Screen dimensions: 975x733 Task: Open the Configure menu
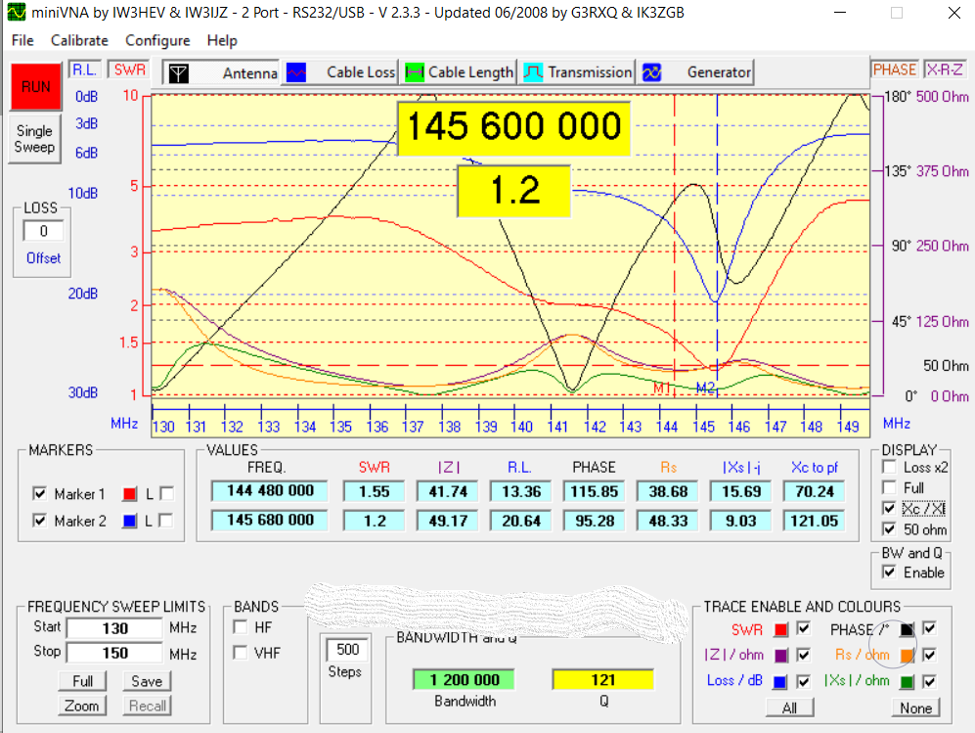tap(157, 40)
